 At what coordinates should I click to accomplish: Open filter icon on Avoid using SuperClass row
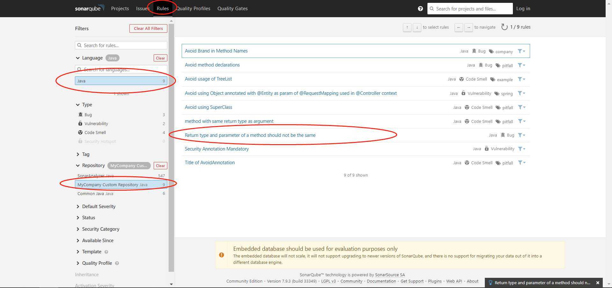click(x=521, y=107)
